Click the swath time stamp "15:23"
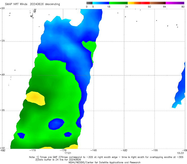 [180, 153]
